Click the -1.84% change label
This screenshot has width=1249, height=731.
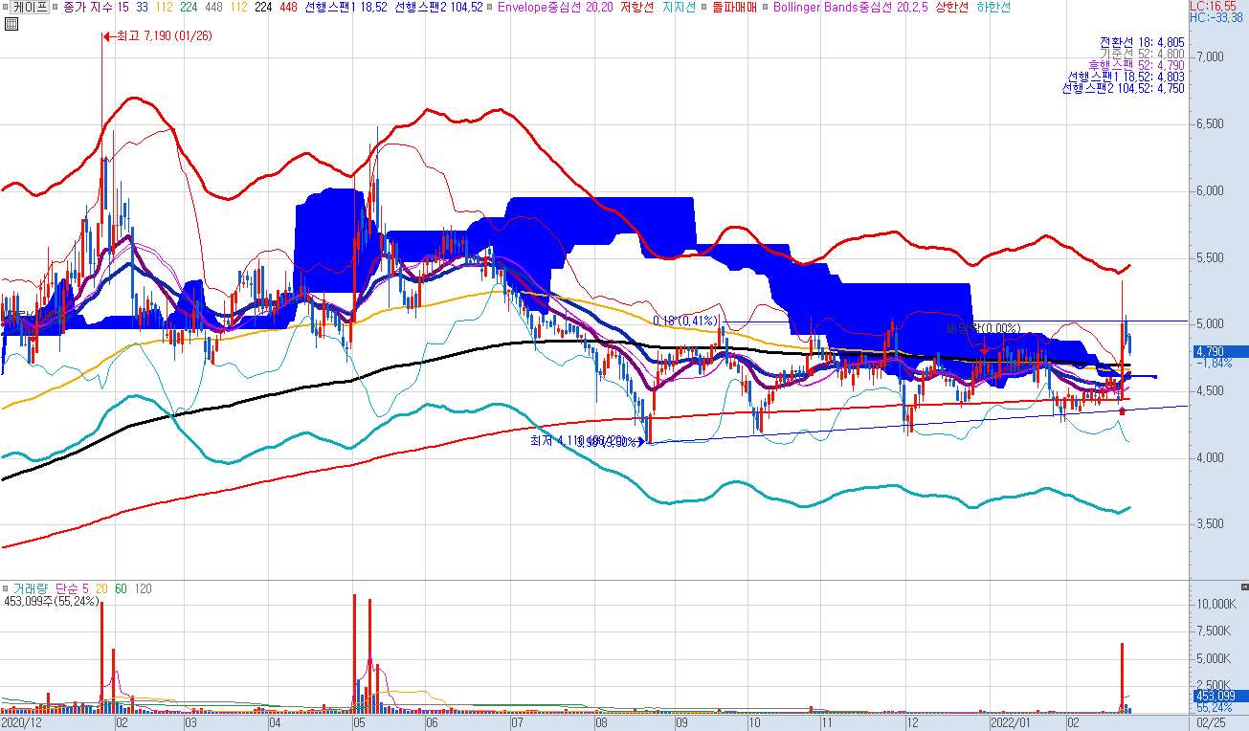1213,364
